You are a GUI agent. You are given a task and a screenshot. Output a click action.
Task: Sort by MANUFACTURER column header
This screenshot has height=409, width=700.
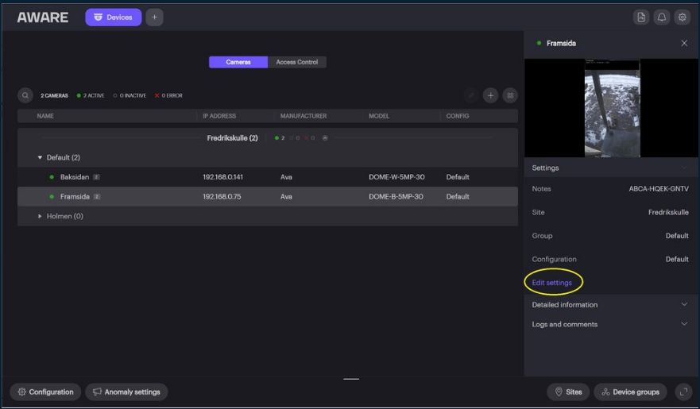point(304,116)
